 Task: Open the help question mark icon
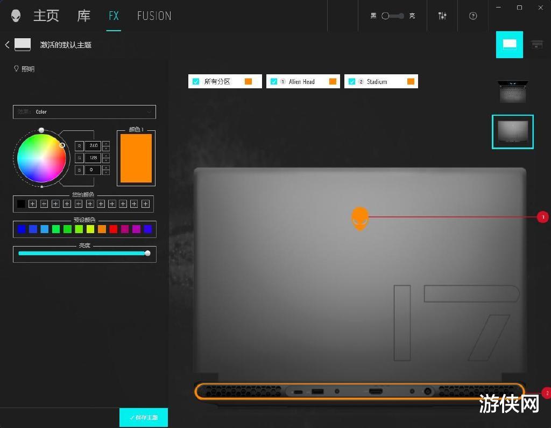pos(473,16)
